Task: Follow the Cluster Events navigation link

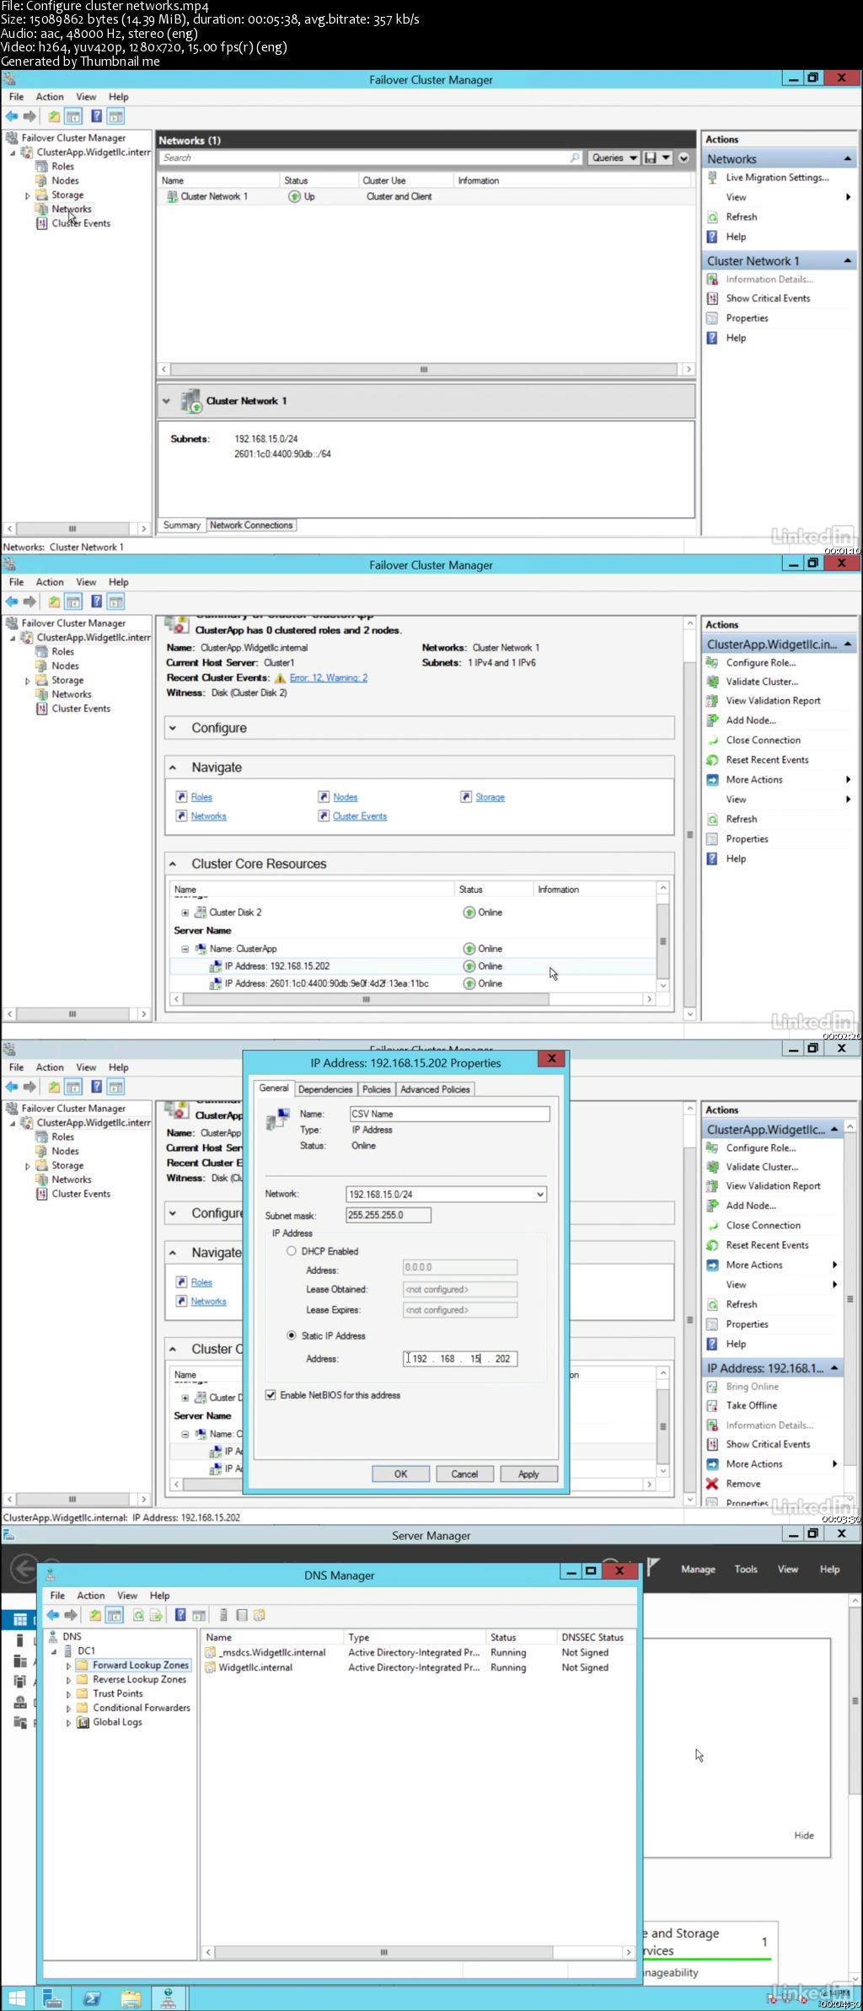Action: [x=360, y=816]
